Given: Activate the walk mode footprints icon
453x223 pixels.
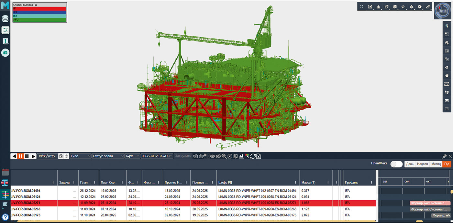Looking at the screenshot, I should (x=447, y=92).
